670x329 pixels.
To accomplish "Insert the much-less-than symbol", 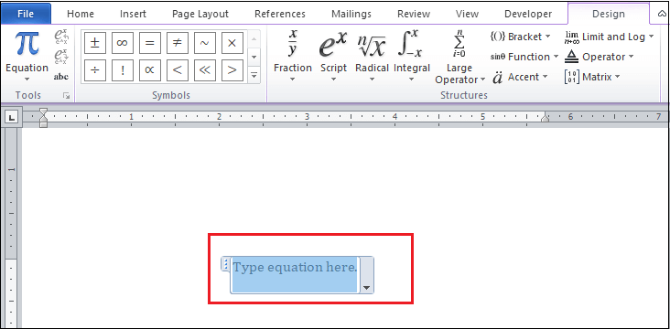I will (x=204, y=70).
